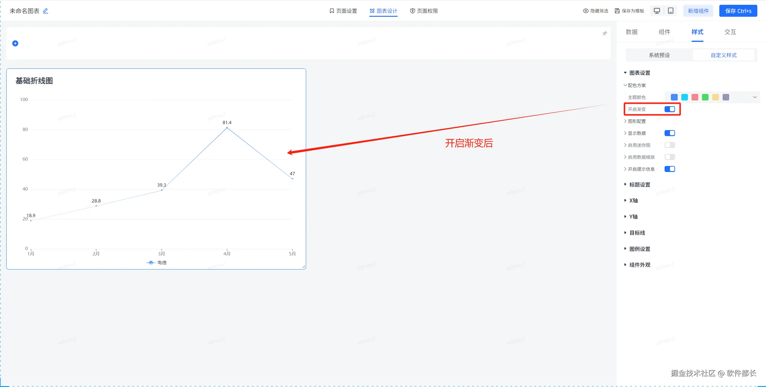
Task: Disable the 开启渐变 toggle
Action: (x=670, y=109)
